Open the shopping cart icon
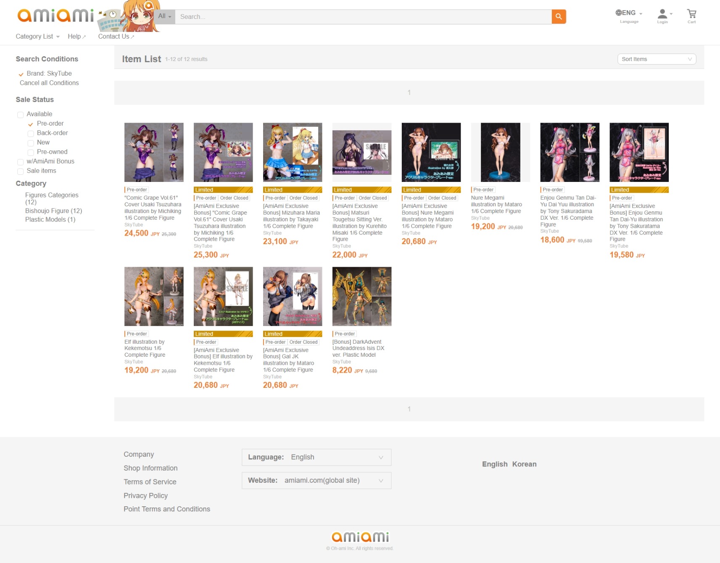 pyautogui.click(x=691, y=16)
